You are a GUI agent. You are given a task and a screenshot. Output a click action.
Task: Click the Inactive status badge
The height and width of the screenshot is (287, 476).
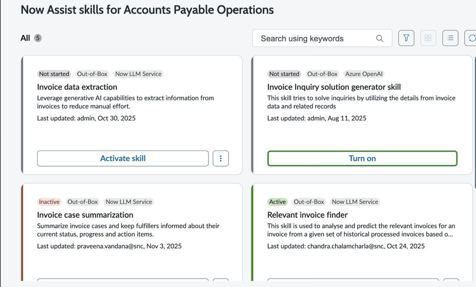pos(49,202)
